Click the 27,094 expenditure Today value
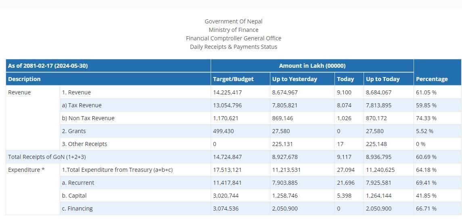Image resolution: width=462 pixels, height=219 pixels. [345, 170]
